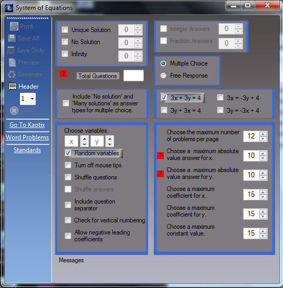Viewport: 283px width, 288px height.
Task: Open the Word Problems link
Action: pos(27,137)
